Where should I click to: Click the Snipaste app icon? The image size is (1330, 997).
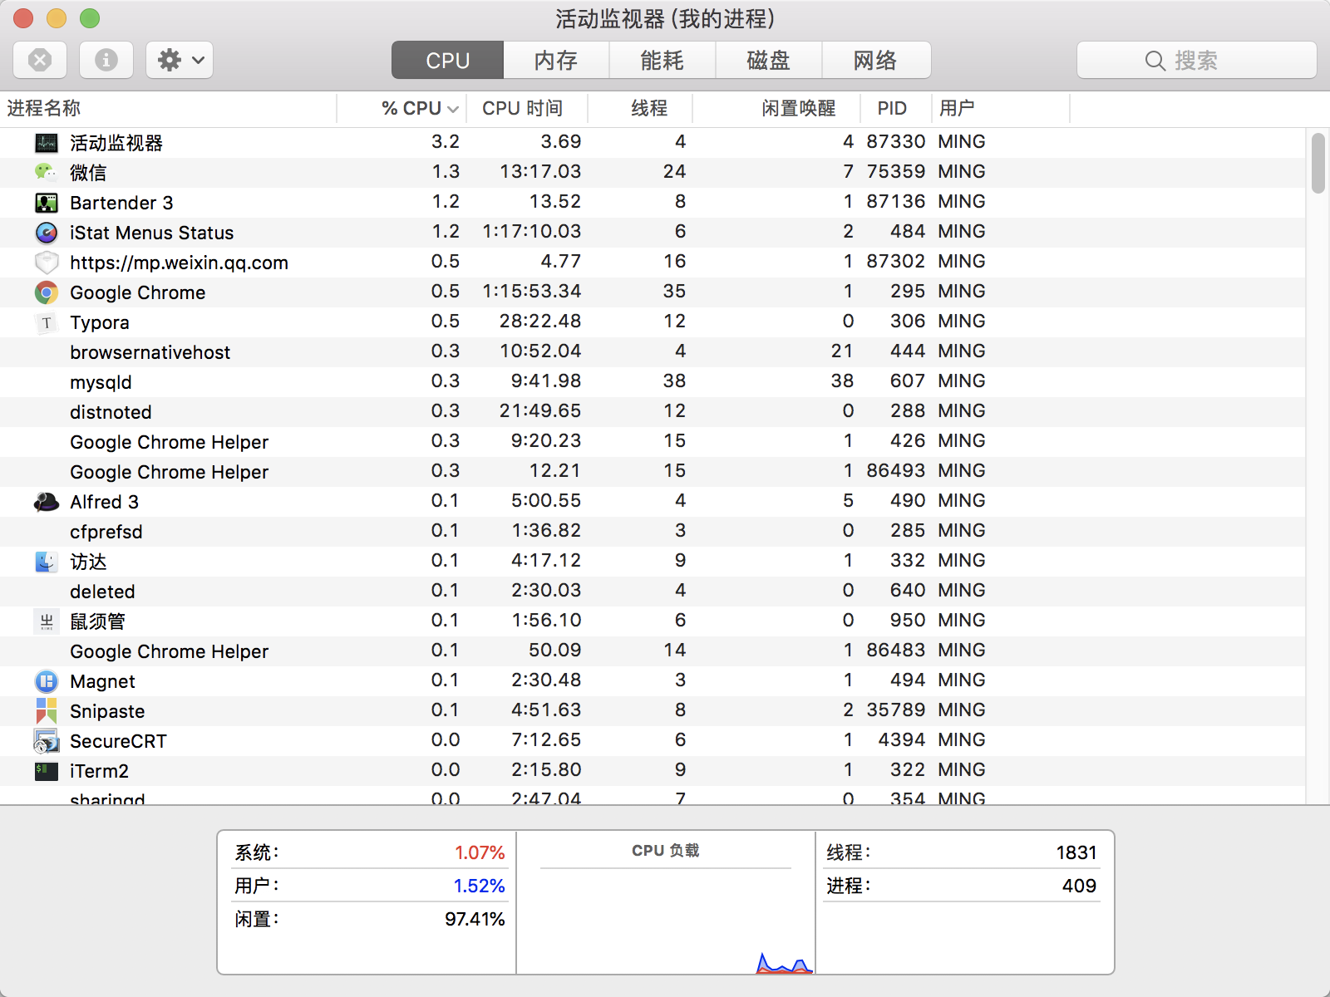(x=47, y=711)
